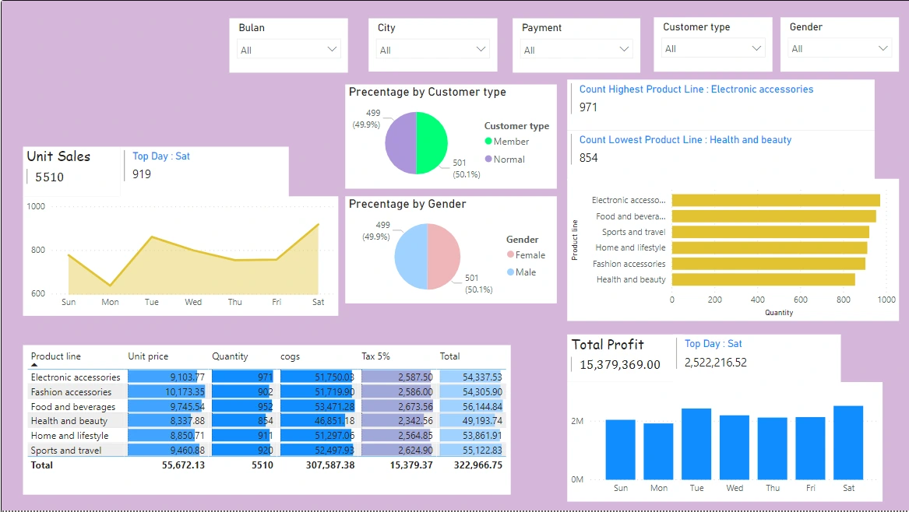This screenshot has height=512, width=909.
Task: Select the Sat profit column
Action: 848,443
